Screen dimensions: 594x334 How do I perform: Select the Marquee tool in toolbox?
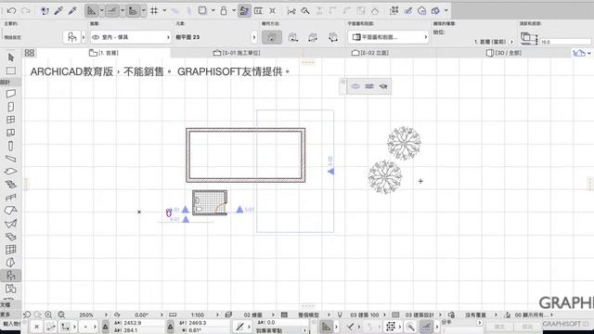coord(10,71)
